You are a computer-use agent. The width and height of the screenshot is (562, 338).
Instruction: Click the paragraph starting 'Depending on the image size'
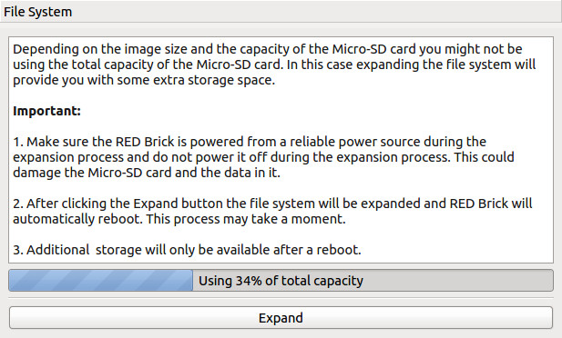pos(274,65)
